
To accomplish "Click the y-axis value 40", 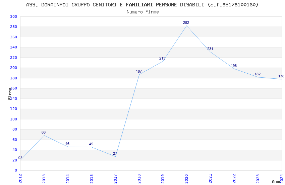I will [15, 150].
